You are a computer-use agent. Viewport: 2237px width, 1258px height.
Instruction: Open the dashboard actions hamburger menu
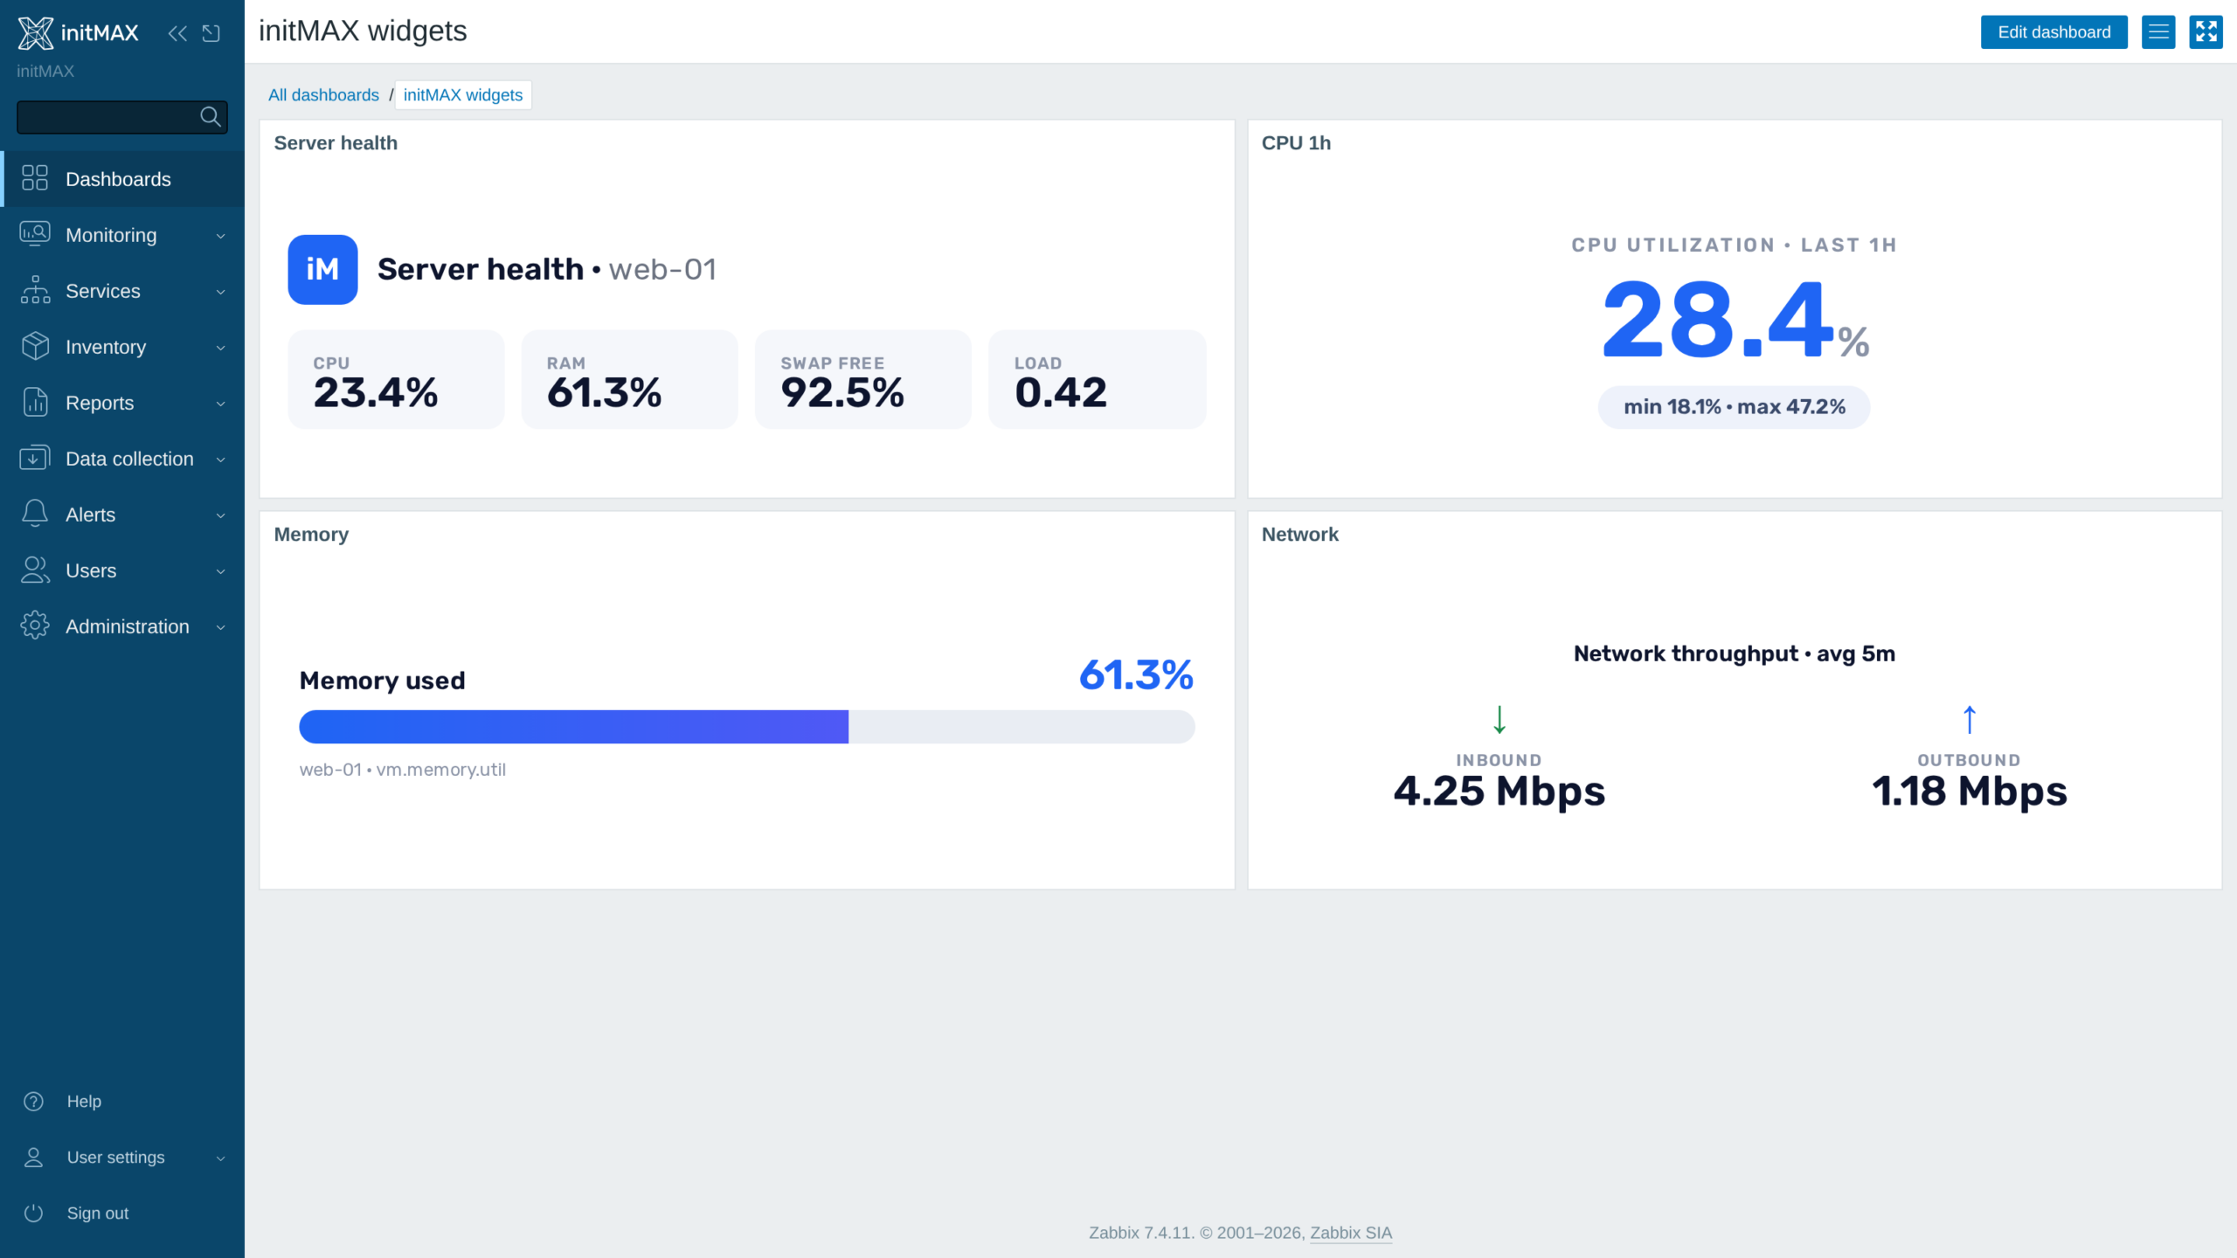2158,32
